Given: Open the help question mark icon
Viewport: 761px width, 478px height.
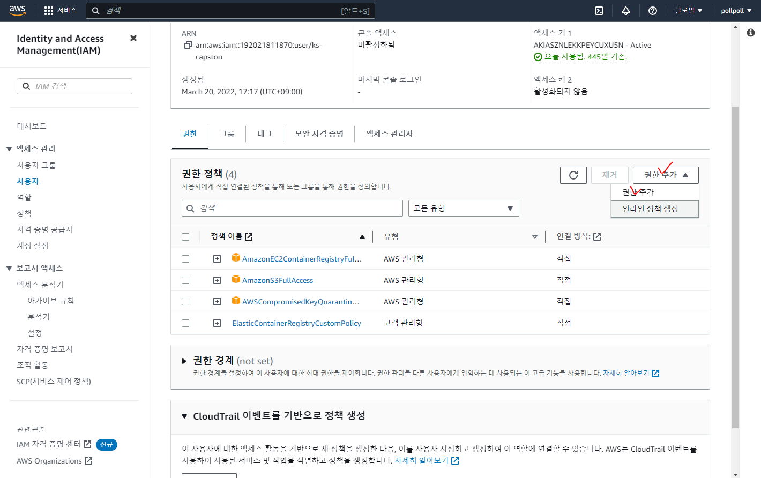Looking at the screenshot, I should point(653,11).
